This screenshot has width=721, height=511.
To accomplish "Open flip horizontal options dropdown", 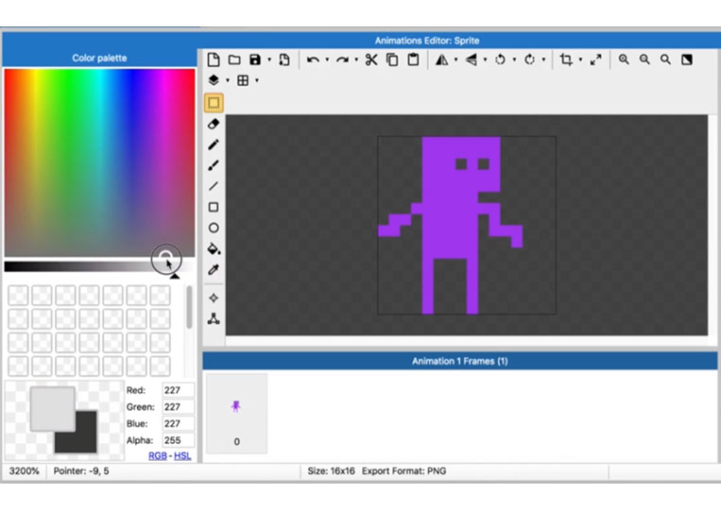I will coord(455,60).
